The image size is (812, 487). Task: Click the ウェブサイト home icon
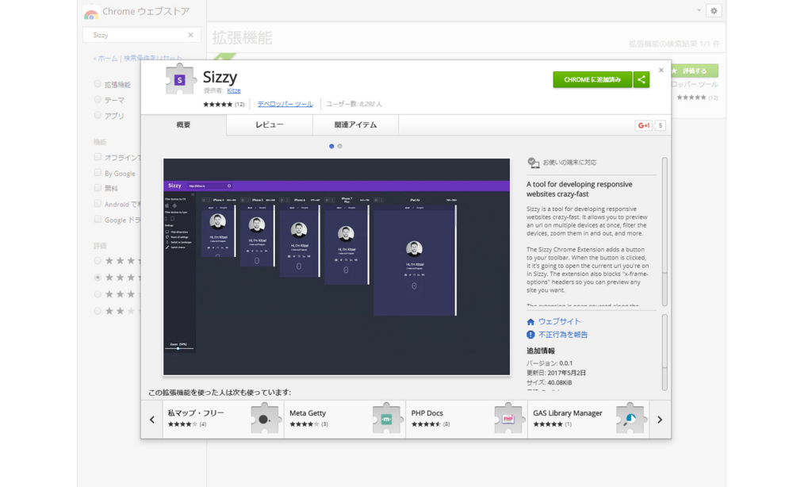(530, 322)
